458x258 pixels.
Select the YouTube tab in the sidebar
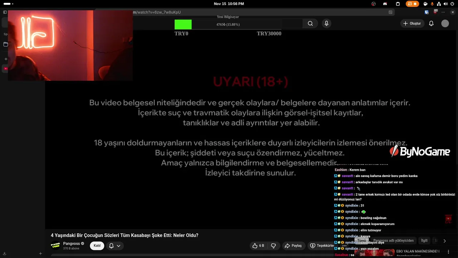(x=6, y=68)
